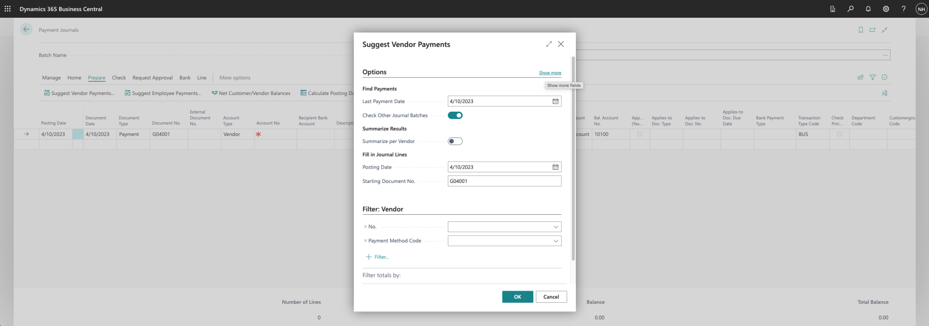Open the filter funnel icon
The height and width of the screenshot is (326, 929).
(x=873, y=77)
